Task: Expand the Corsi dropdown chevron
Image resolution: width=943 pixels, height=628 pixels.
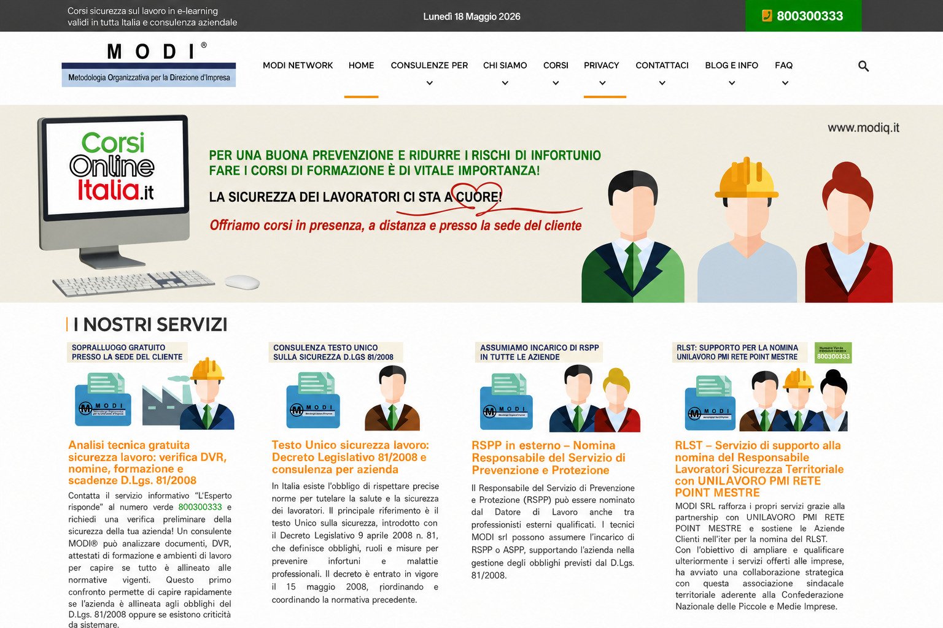Action: 556,83
